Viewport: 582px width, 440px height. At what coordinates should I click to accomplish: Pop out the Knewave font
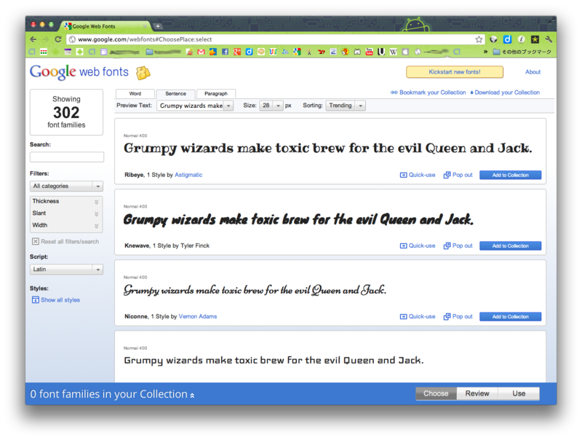click(x=458, y=245)
